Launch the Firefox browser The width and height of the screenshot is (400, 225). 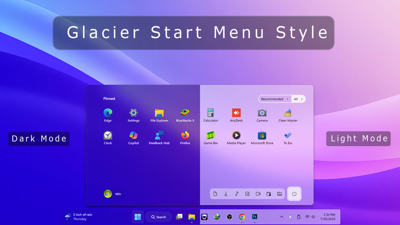pyautogui.click(x=185, y=135)
